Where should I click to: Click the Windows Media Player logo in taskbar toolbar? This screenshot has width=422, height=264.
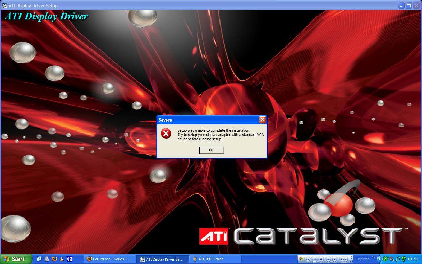point(301,259)
